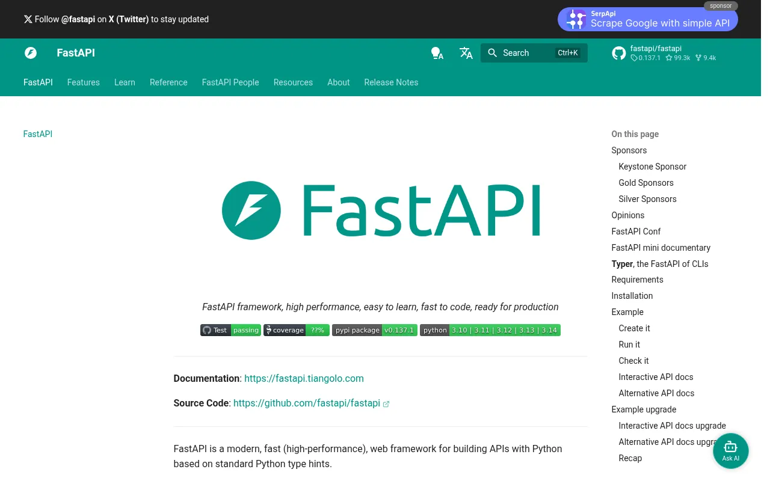Open the Resources tab

pyautogui.click(x=293, y=82)
